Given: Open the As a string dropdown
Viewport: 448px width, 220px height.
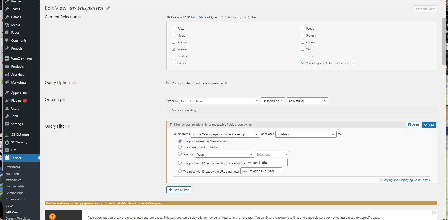Looking at the screenshot, I should (x=307, y=101).
